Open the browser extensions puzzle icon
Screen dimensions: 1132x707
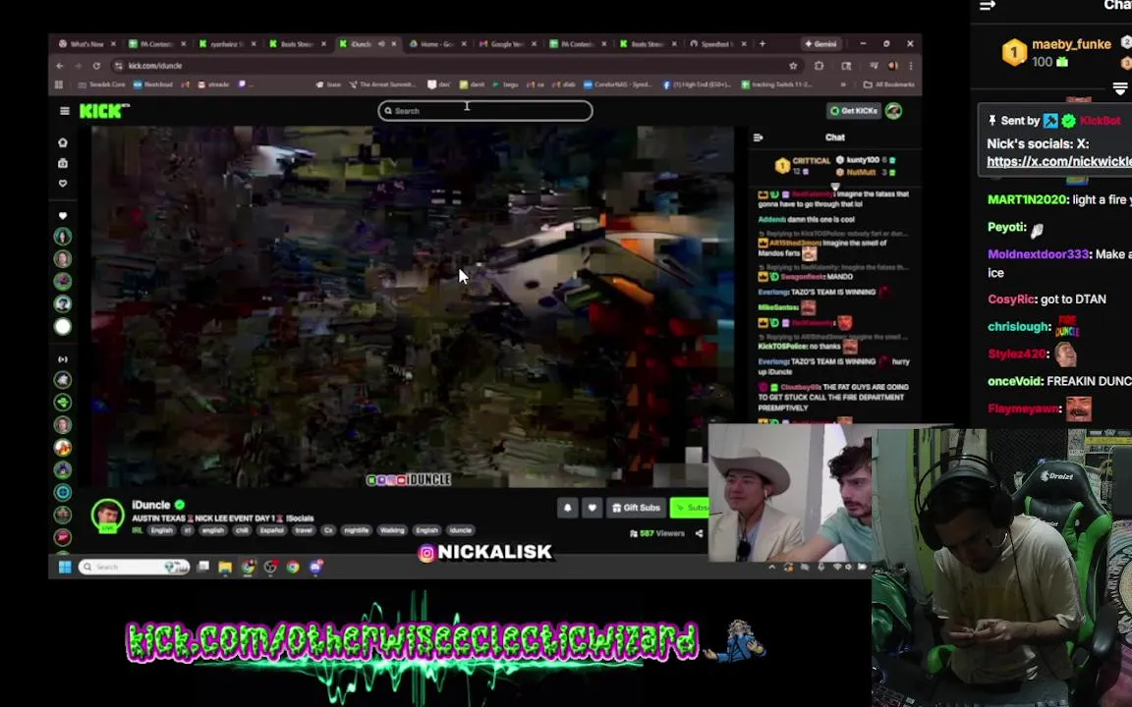tap(819, 66)
